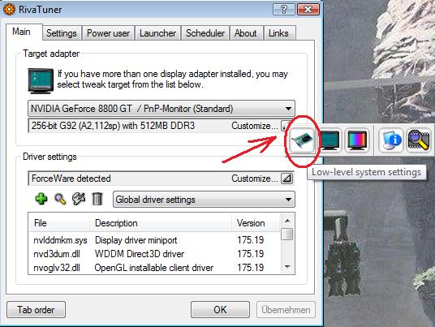Open the NVIDIA GeForce 8800 GT adapter dropdown
The image size is (435, 327).
point(162,109)
